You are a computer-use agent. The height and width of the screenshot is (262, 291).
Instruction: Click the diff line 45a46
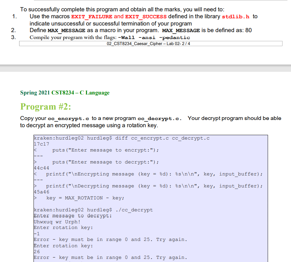tap(41, 192)
